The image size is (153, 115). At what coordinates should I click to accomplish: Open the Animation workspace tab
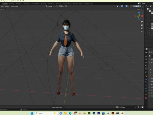(x=51, y=4)
